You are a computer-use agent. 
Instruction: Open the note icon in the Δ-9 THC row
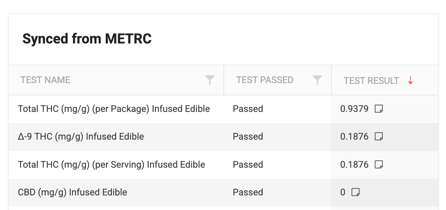tap(379, 137)
